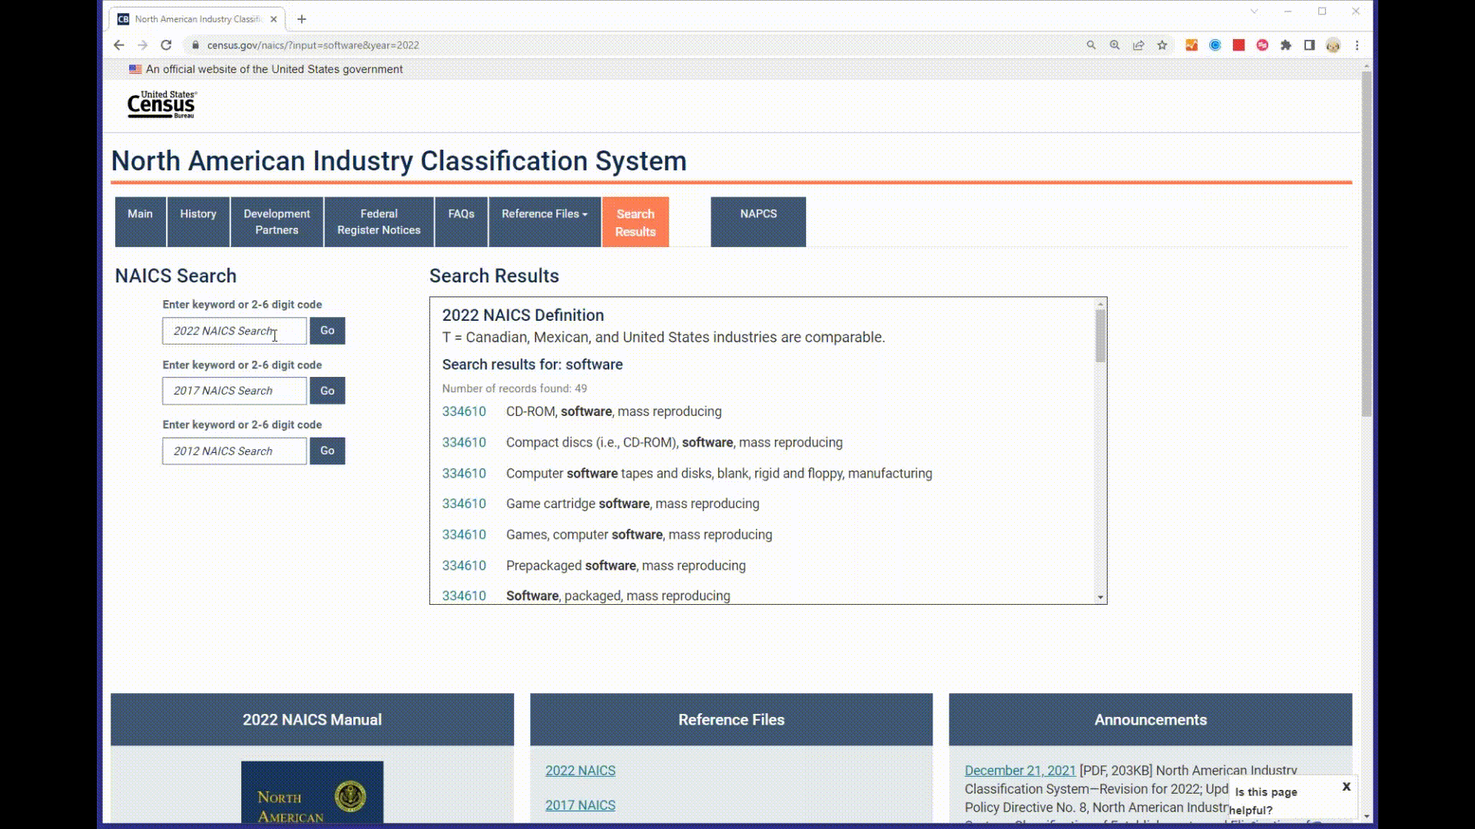Go back to previous page
Viewport: 1475px width, 829px height.
point(118,45)
